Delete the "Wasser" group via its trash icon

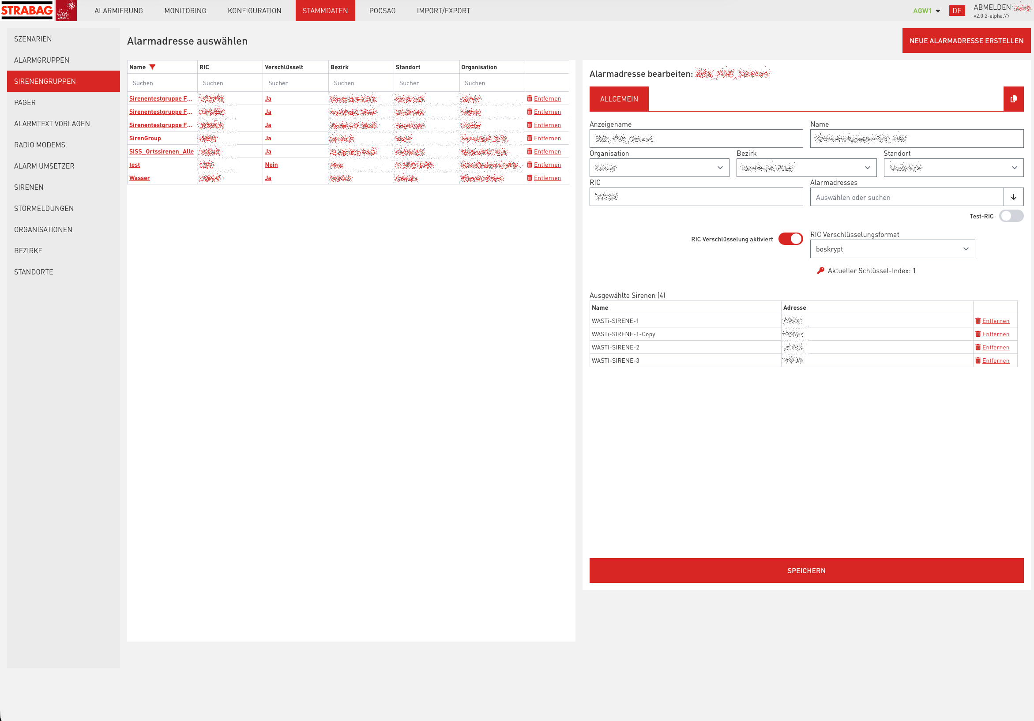point(530,177)
